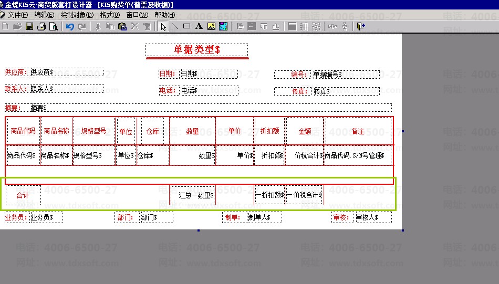Select the 规格型号 column header
499x284 pixels.
pos(94,131)
